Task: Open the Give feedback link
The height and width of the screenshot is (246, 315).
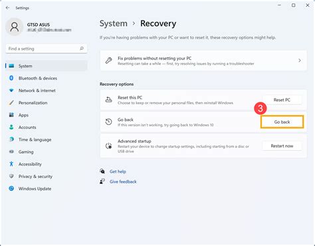Action: click(123, 182)
